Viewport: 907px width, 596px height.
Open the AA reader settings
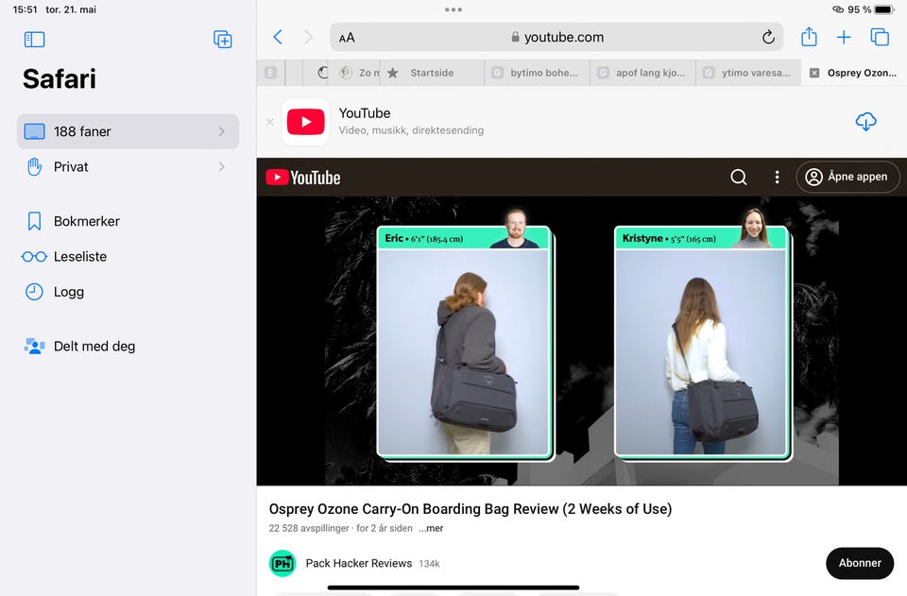[347, 38]
